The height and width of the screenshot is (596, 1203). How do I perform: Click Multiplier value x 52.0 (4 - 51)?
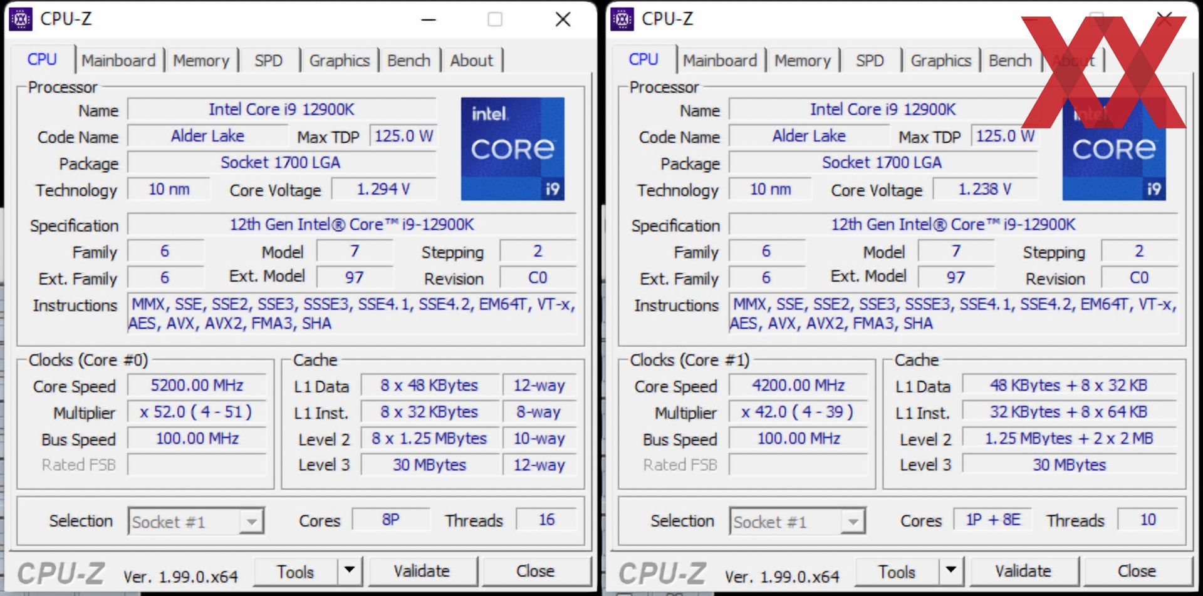click(197, 412)
